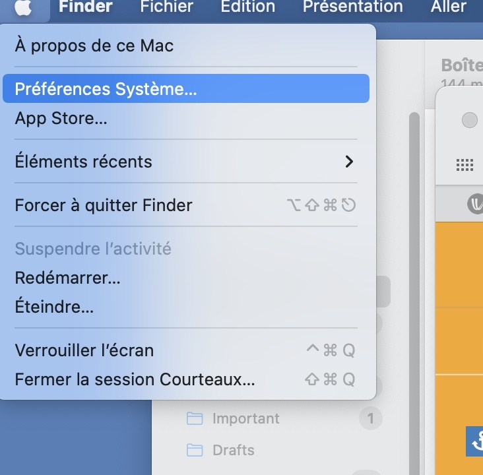
Task: Click the Drafts folder icon
Action: click(x=195, y=450)
